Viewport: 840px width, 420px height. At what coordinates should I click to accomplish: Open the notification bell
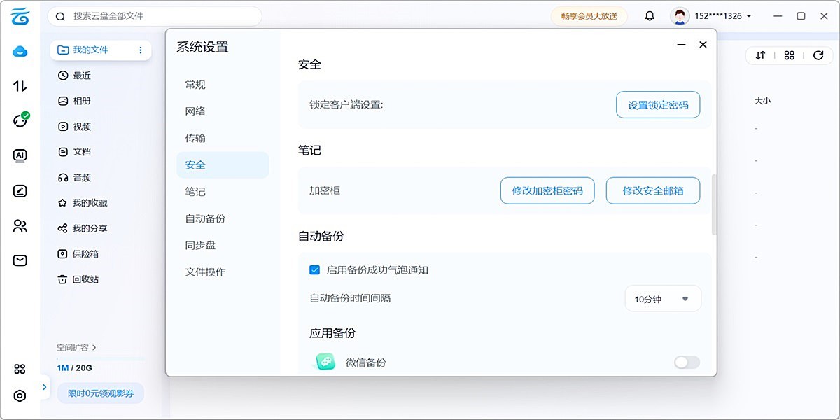(x=649, y=15)
